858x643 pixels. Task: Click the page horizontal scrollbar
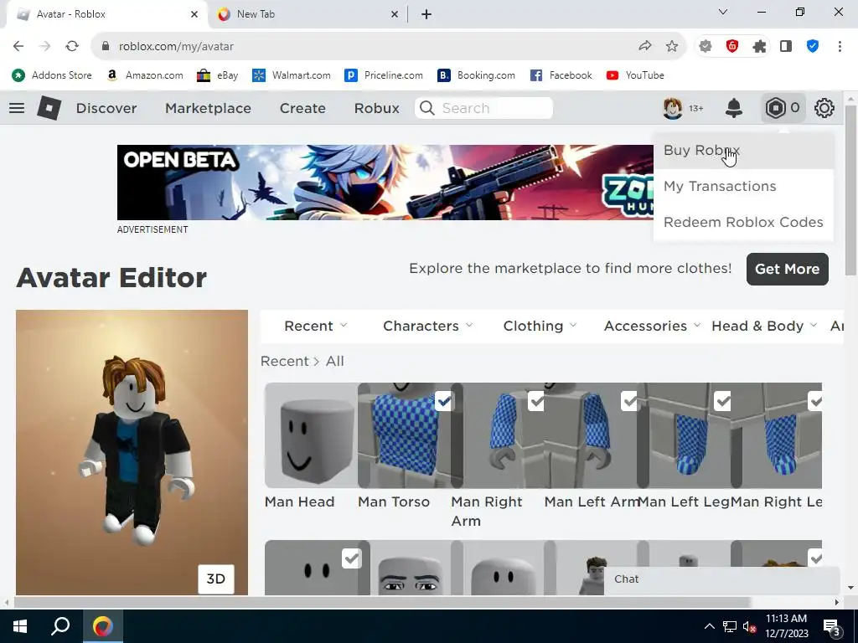tap(382, 602)
